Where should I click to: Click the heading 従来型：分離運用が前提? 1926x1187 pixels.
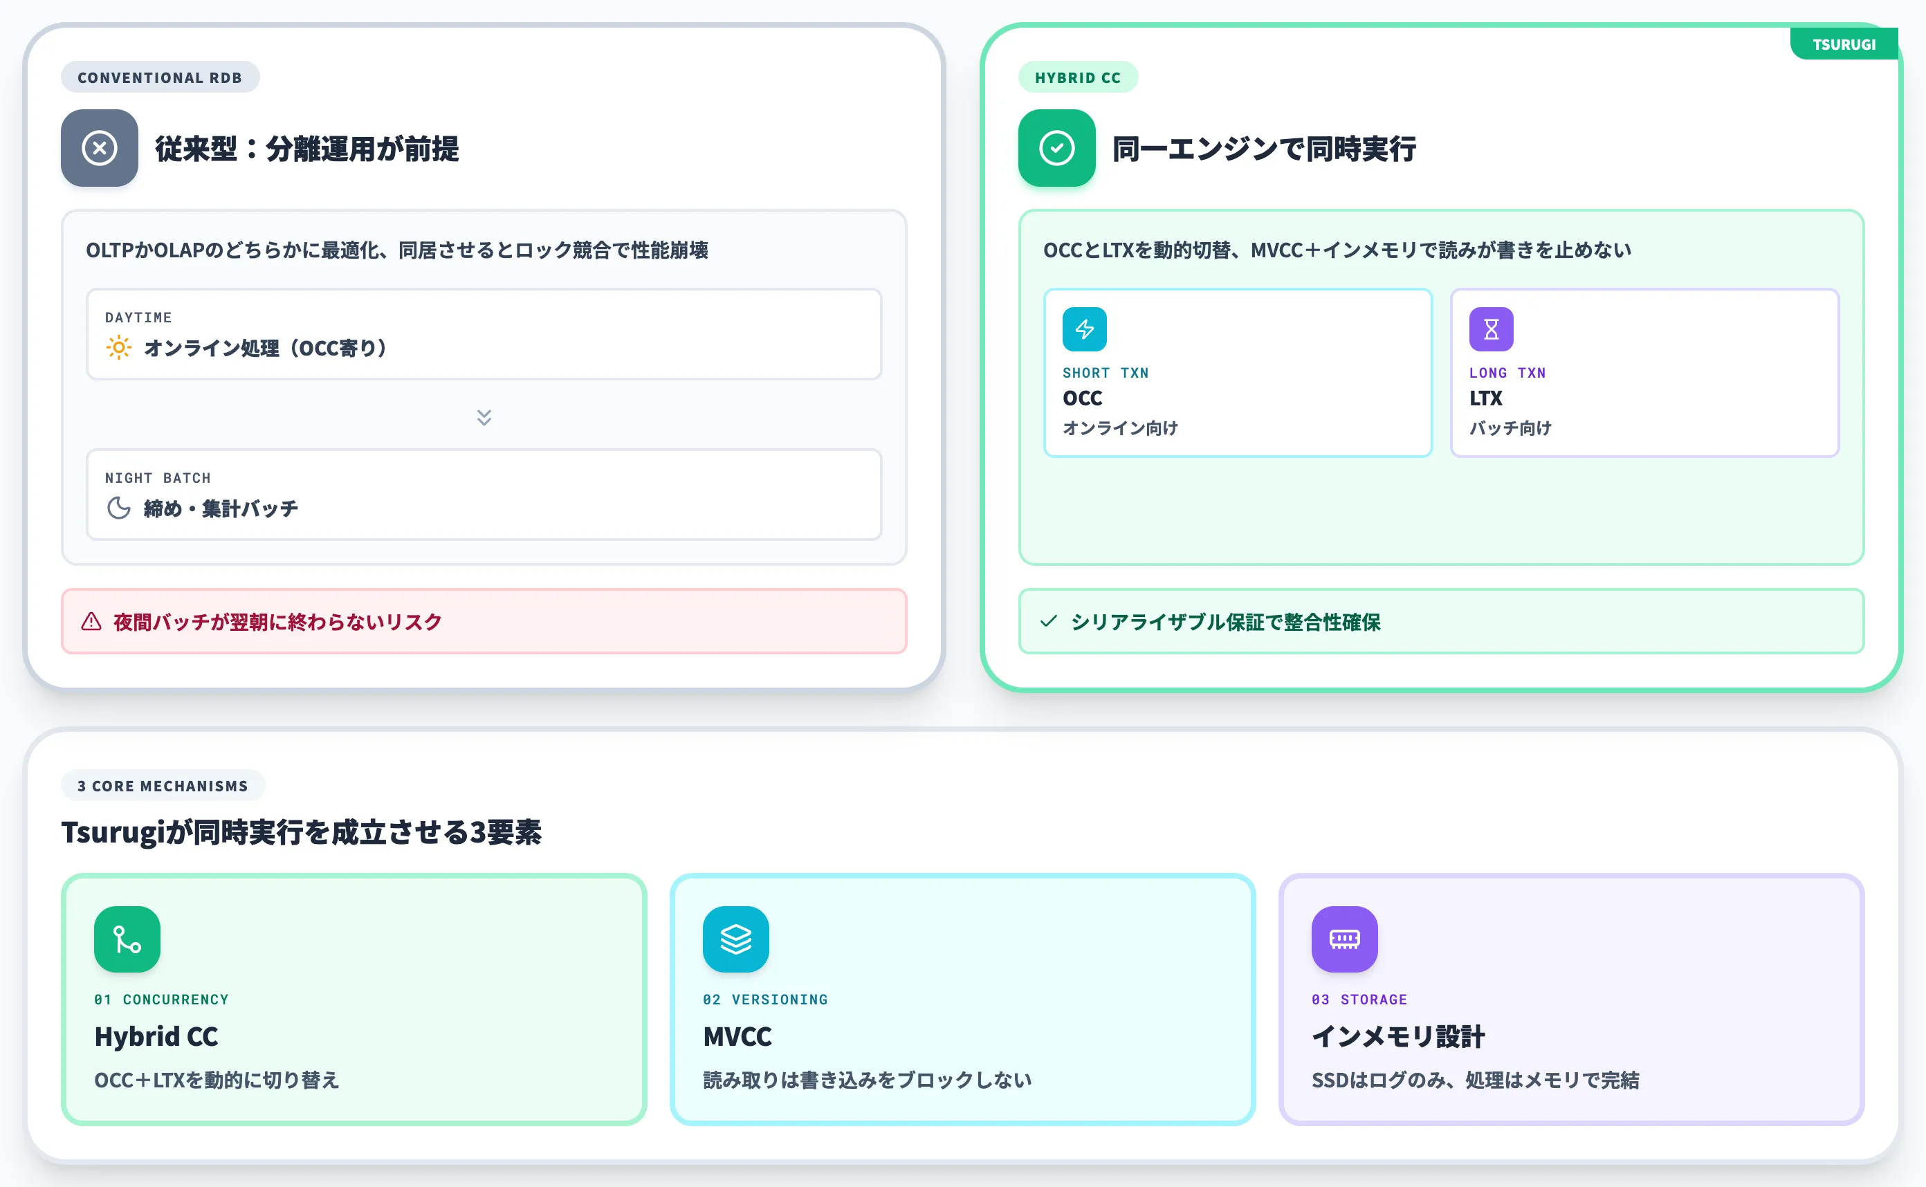[x=307, y=148]
